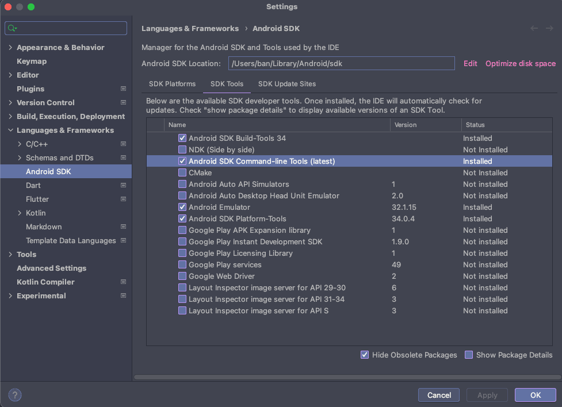Check Android Auto API Simulators checkbox

coord(182,184)
